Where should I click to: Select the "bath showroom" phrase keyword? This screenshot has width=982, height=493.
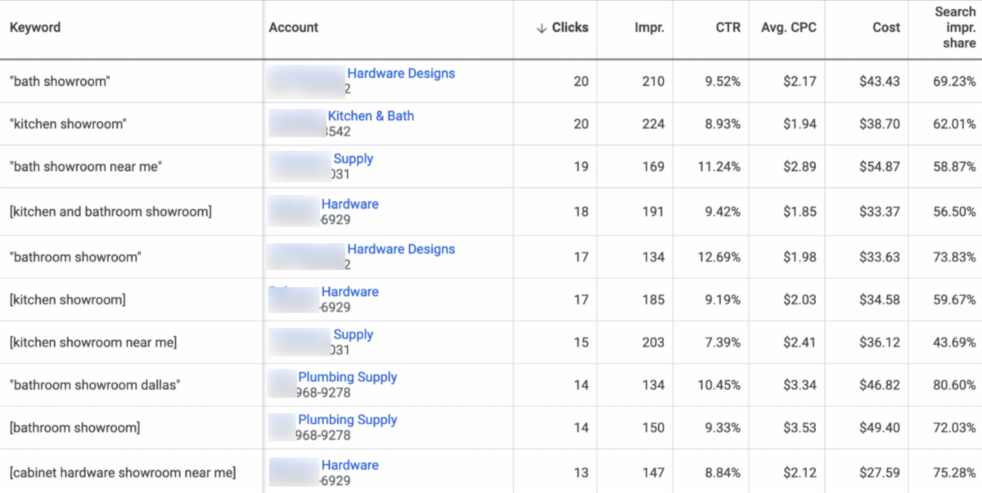[60, 82]
